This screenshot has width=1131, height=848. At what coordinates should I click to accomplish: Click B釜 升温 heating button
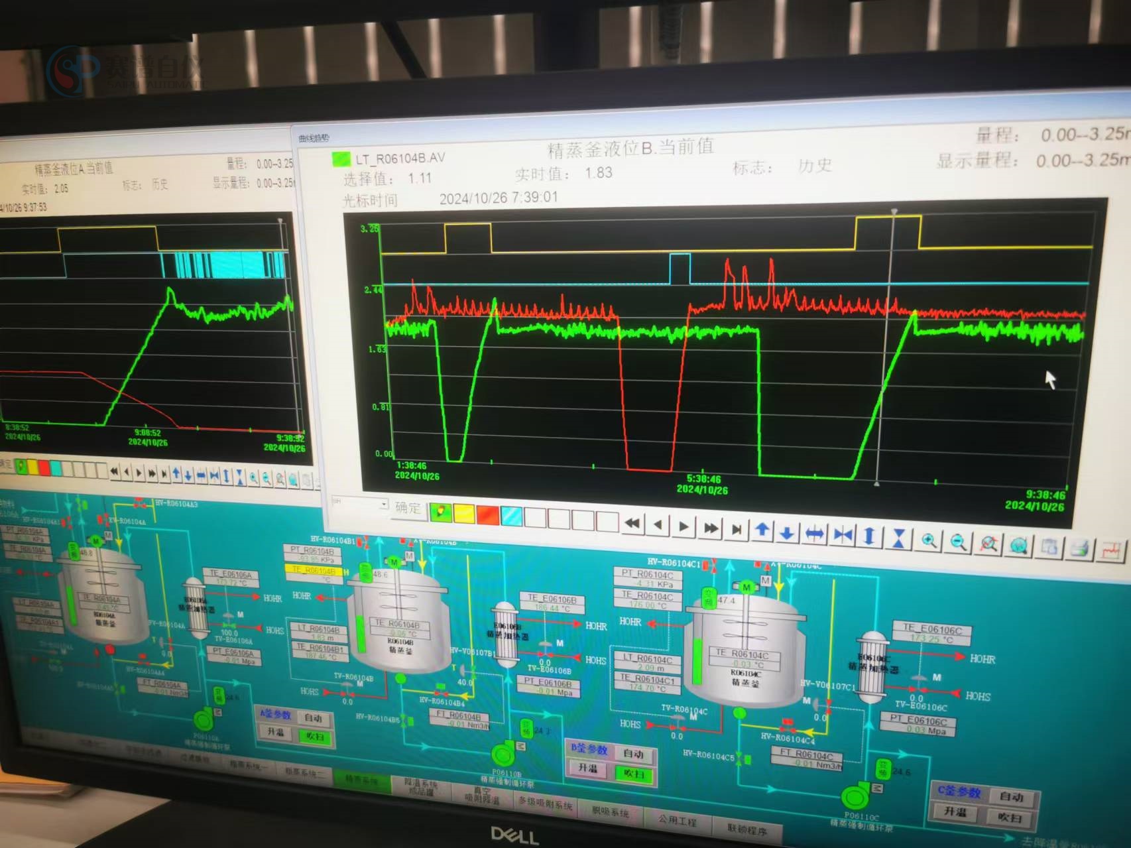tap(588, 768)
